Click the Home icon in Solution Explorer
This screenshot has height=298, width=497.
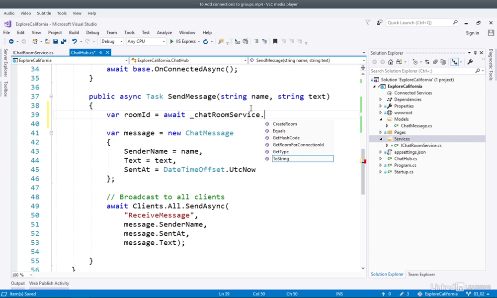[391, 62]
